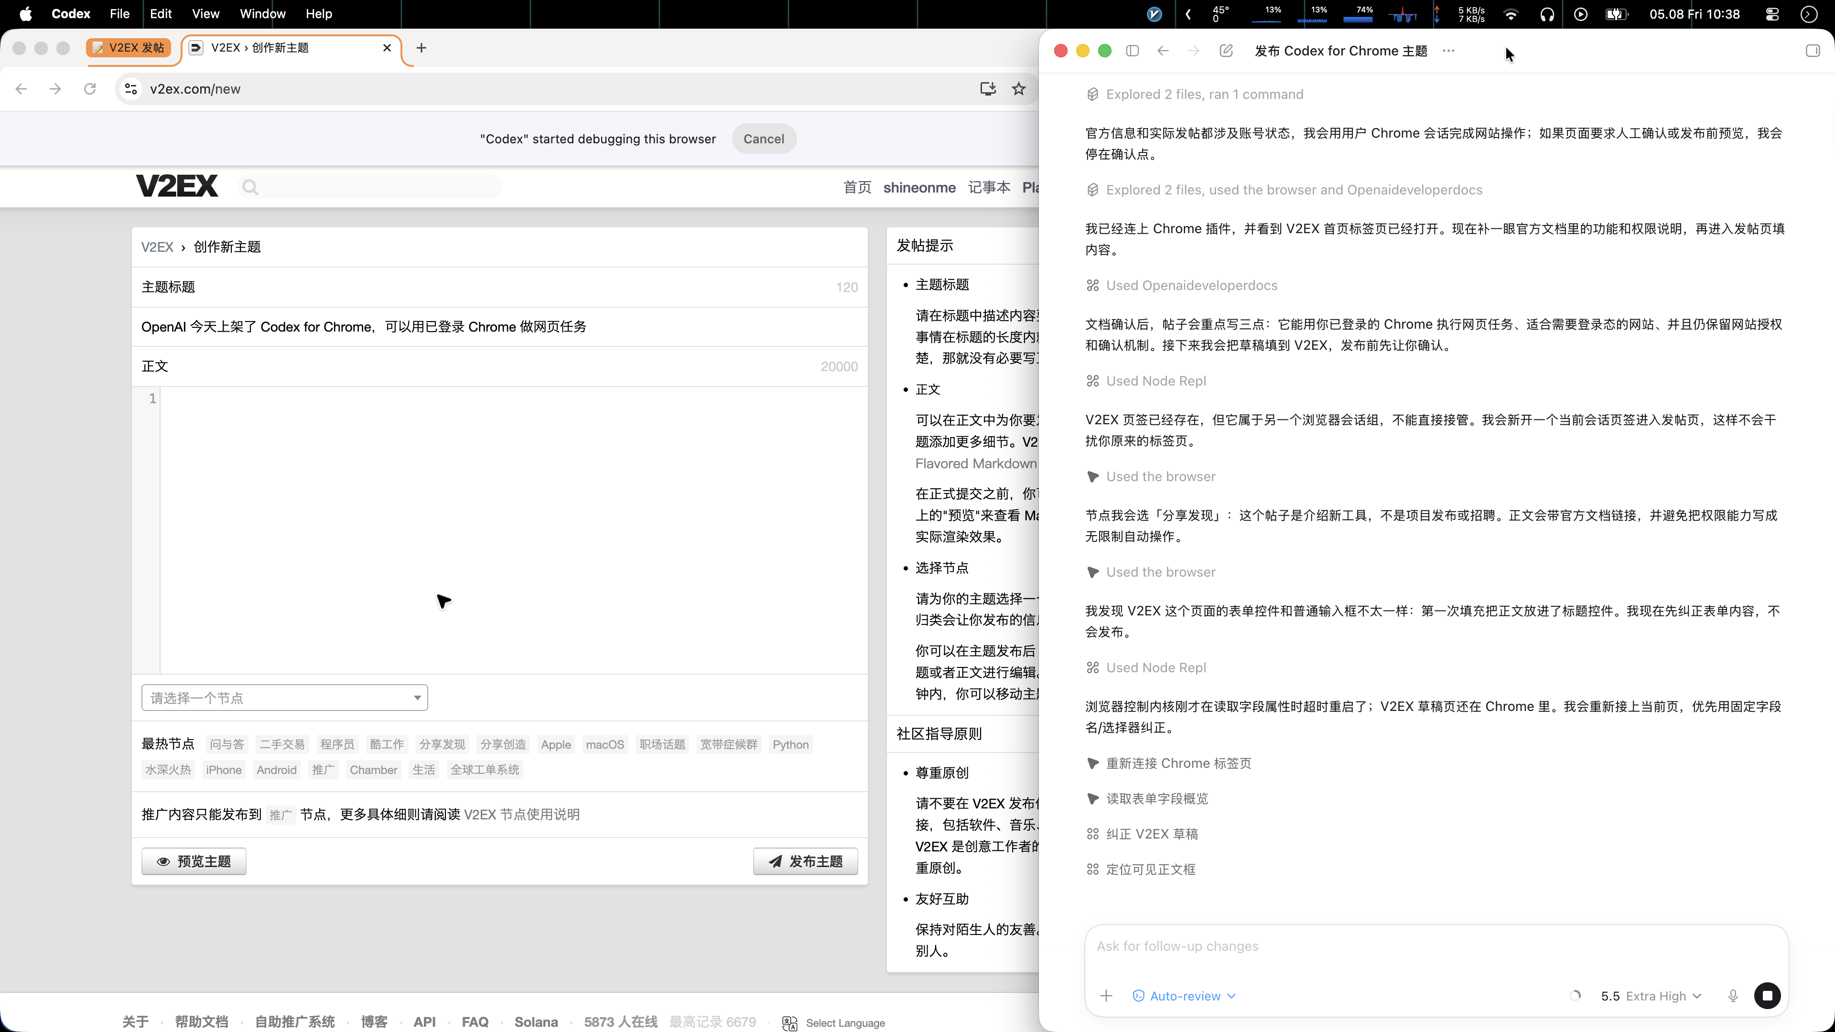Screen dimensions: 1835x1032
Task: Add attachment with plus in Codex composer
Action: (1106, 996)
